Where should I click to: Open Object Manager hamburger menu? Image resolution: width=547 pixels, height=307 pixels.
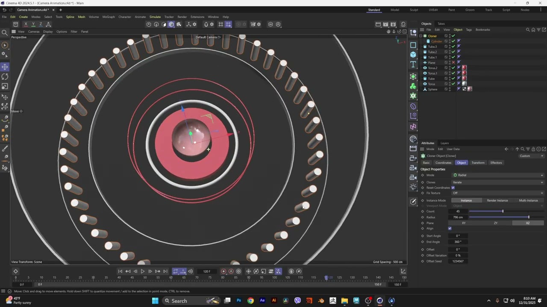(422, 30)
